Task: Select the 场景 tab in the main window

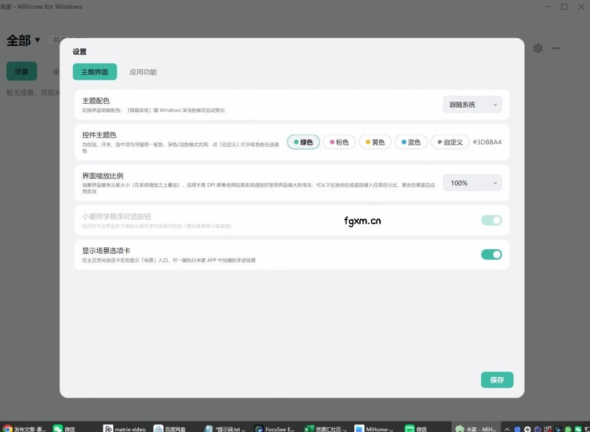Action: [22, 71]
